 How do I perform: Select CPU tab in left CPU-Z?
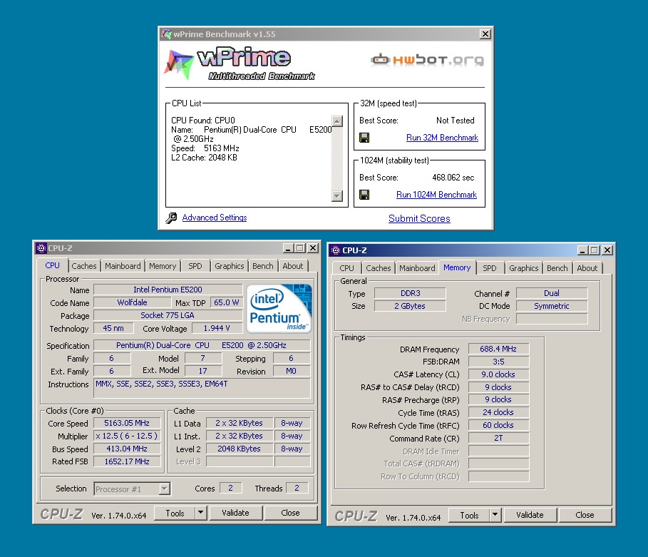click(53, 265)
